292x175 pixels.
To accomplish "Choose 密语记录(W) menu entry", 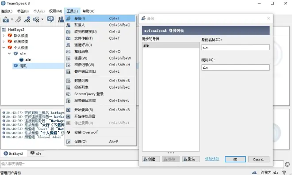I will [x=100, y=65].
